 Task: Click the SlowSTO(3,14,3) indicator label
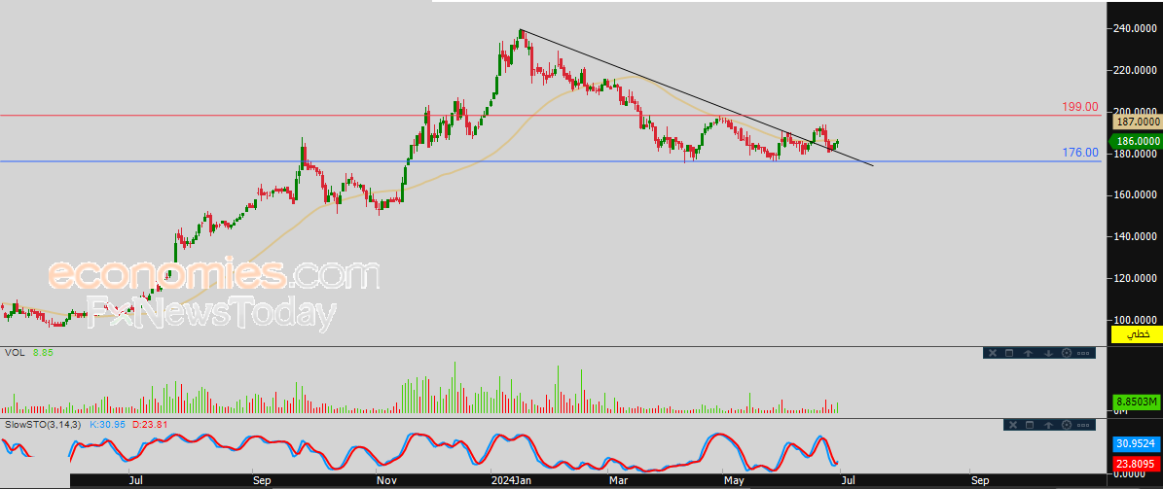44,425
